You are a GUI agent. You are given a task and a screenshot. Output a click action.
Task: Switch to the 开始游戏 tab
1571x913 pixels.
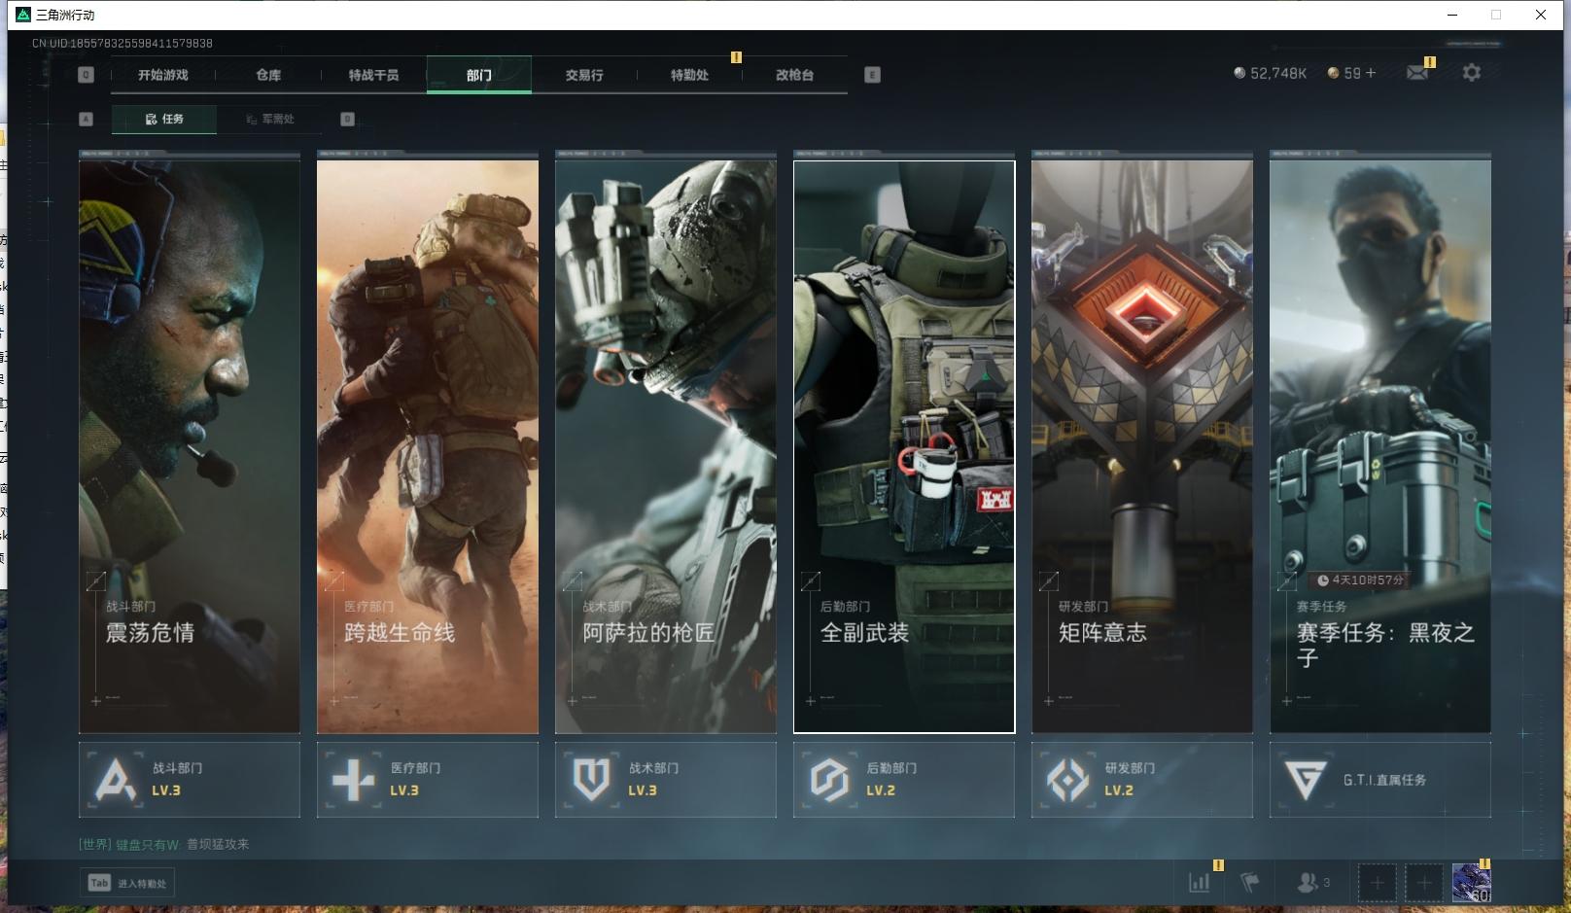(x=163, y=75)
